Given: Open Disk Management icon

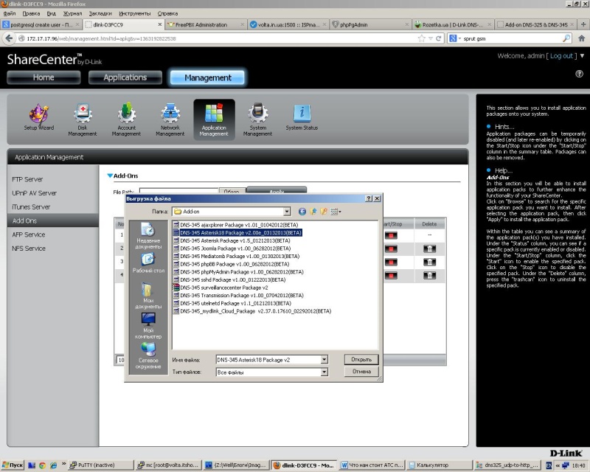Looking at the screenshot, I should point(83,119).
